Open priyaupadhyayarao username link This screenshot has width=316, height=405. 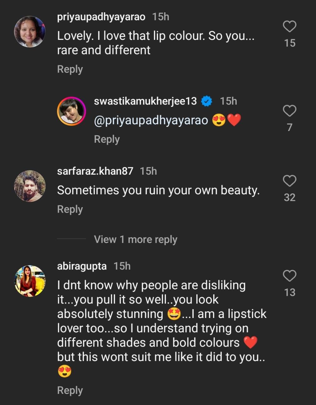[x=101, y=17]
